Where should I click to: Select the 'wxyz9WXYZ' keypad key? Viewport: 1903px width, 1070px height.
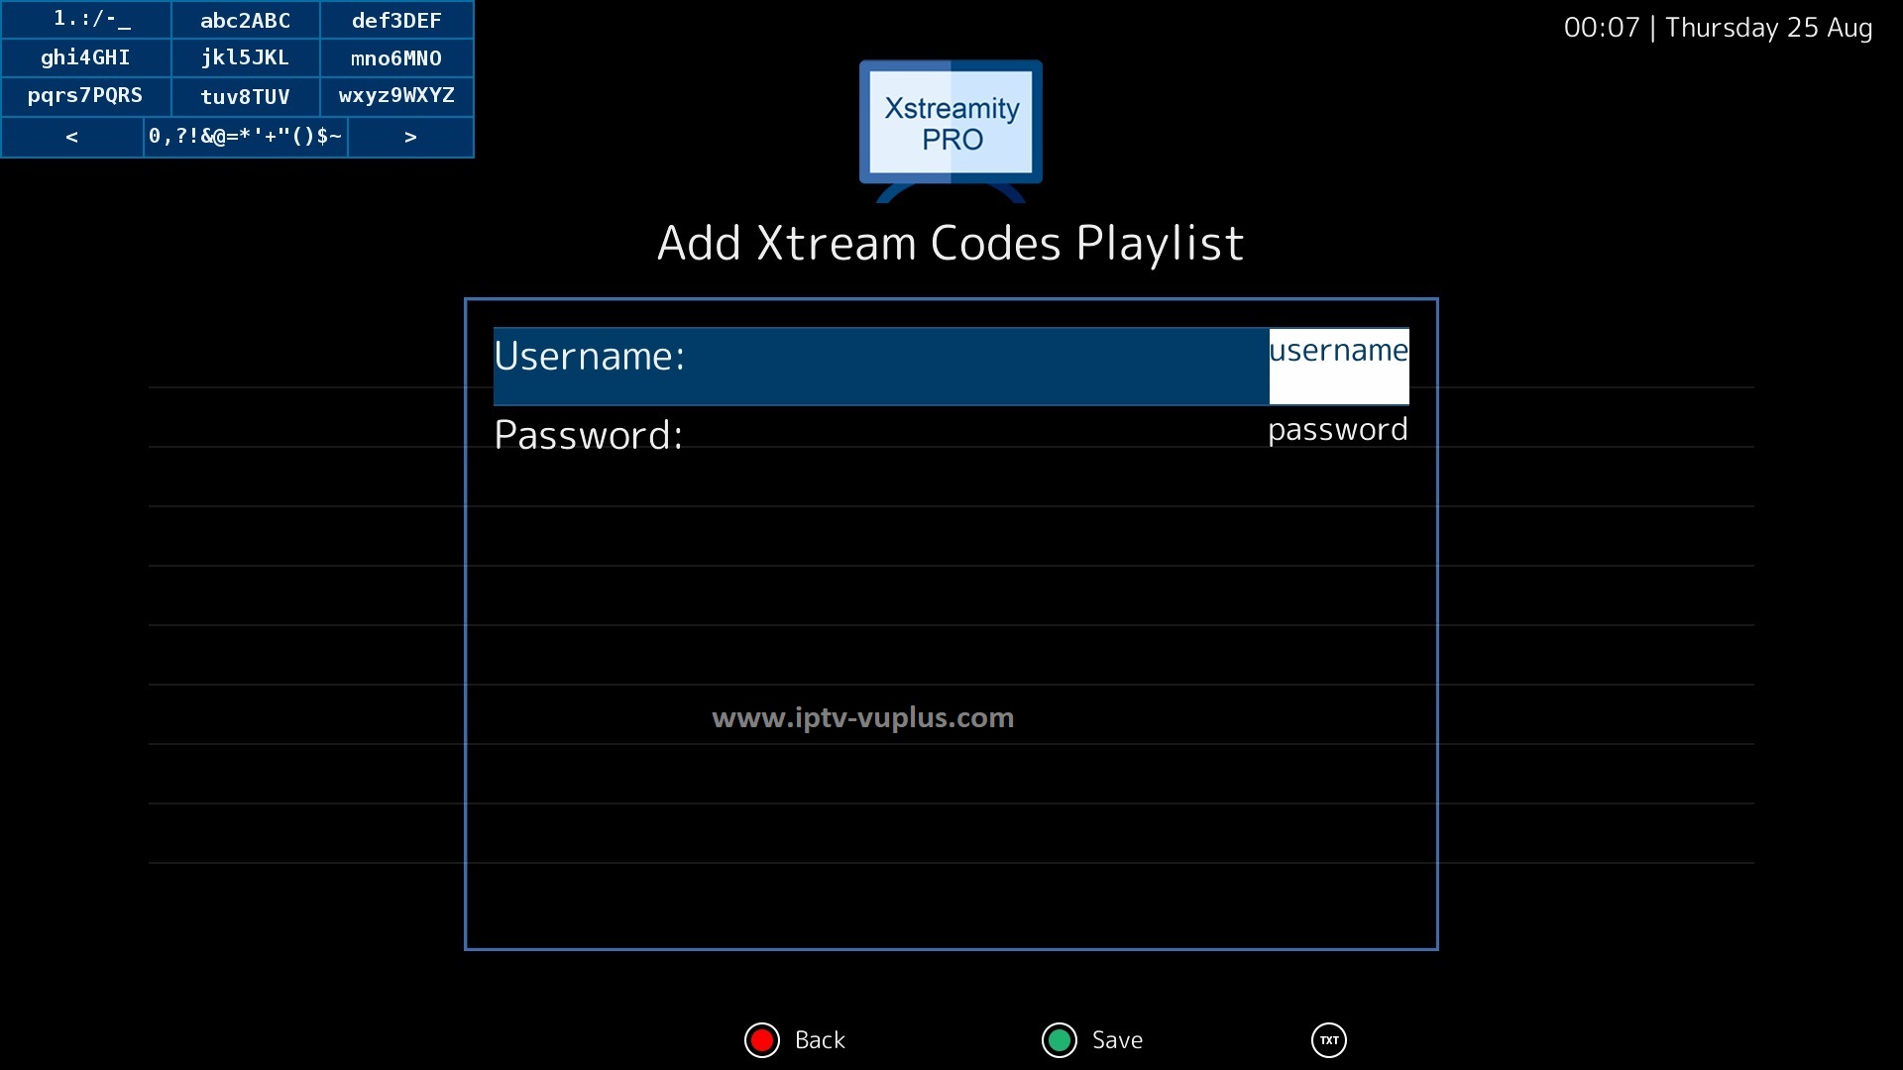396,96
